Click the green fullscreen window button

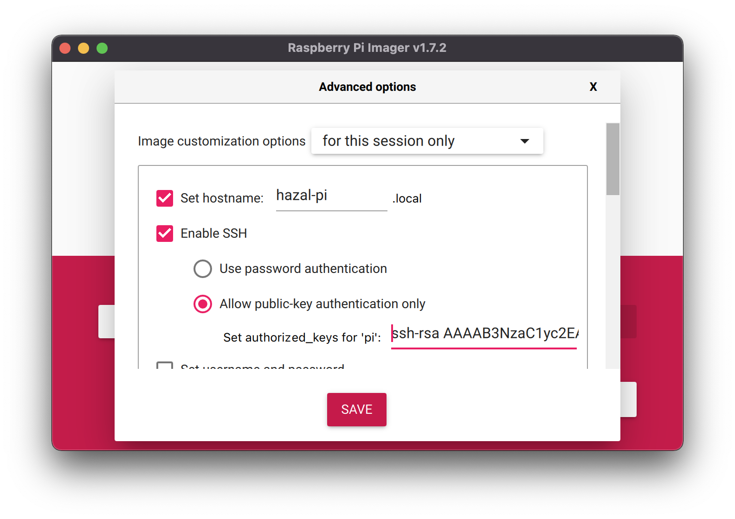pyautogui.click(x=102, y=48)
